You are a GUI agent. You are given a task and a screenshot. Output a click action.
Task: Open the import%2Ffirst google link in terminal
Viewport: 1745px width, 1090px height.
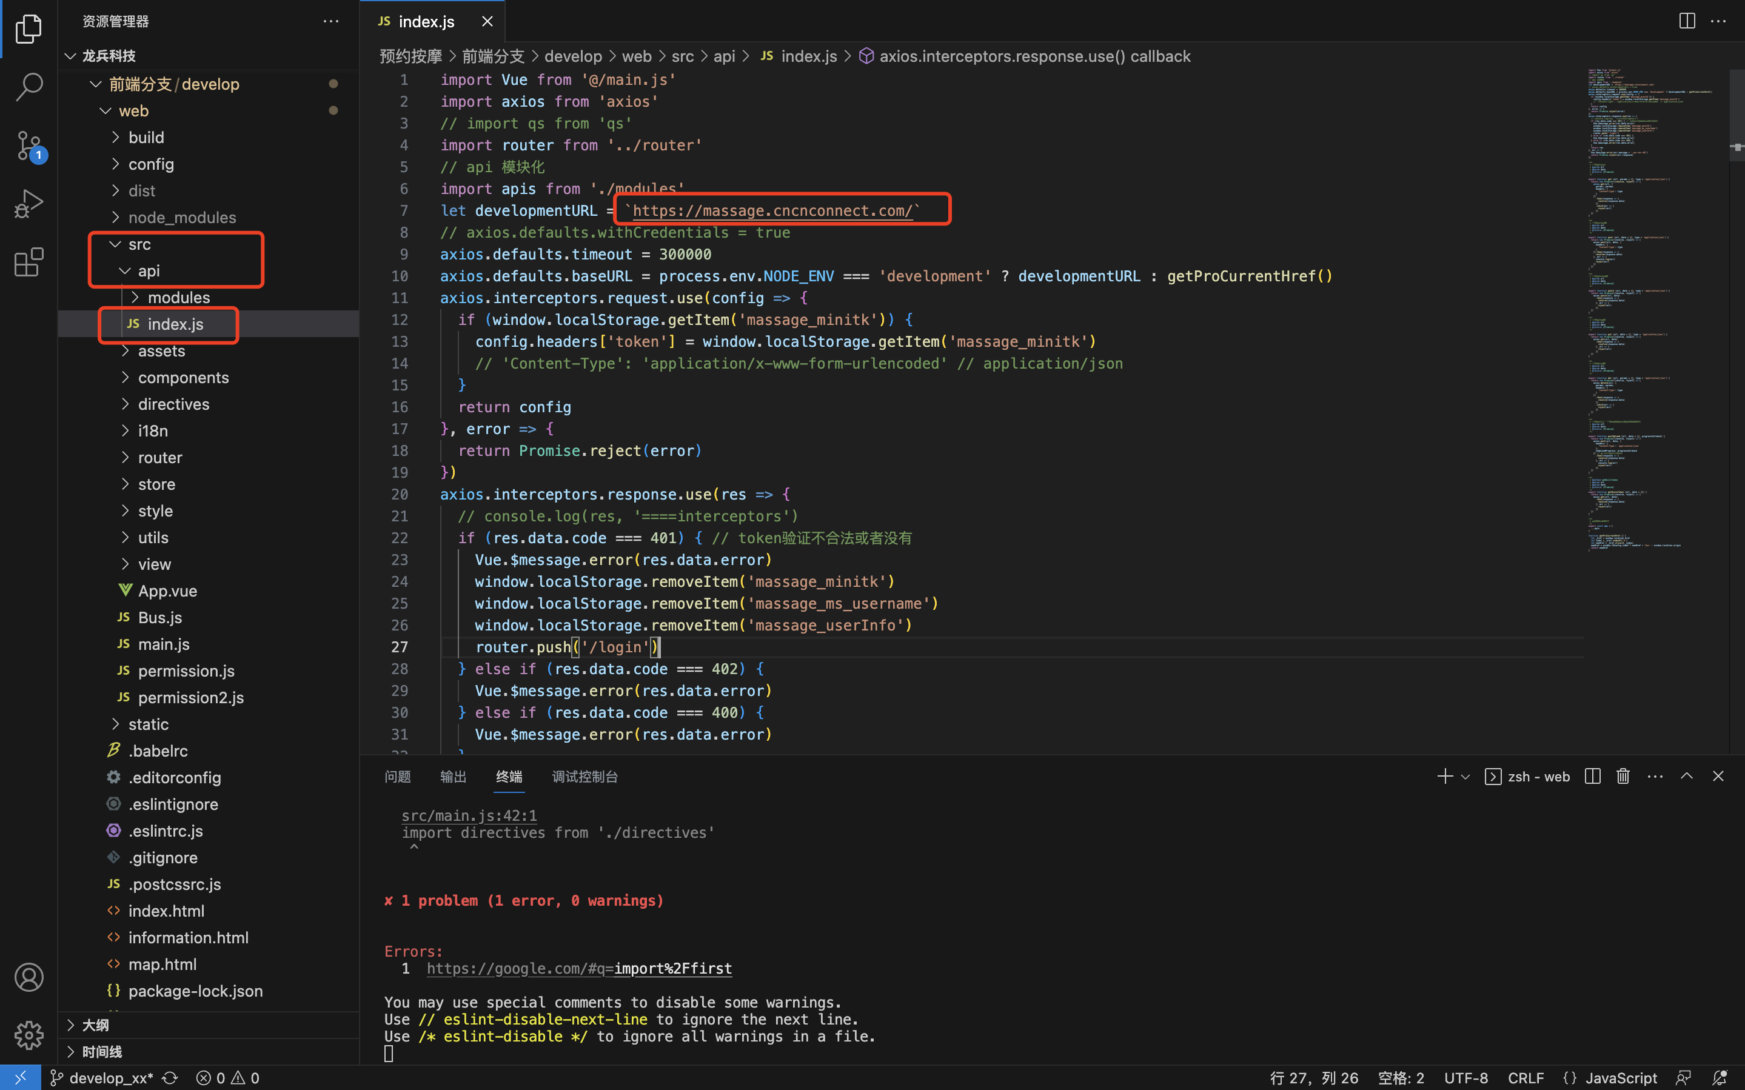579,968
